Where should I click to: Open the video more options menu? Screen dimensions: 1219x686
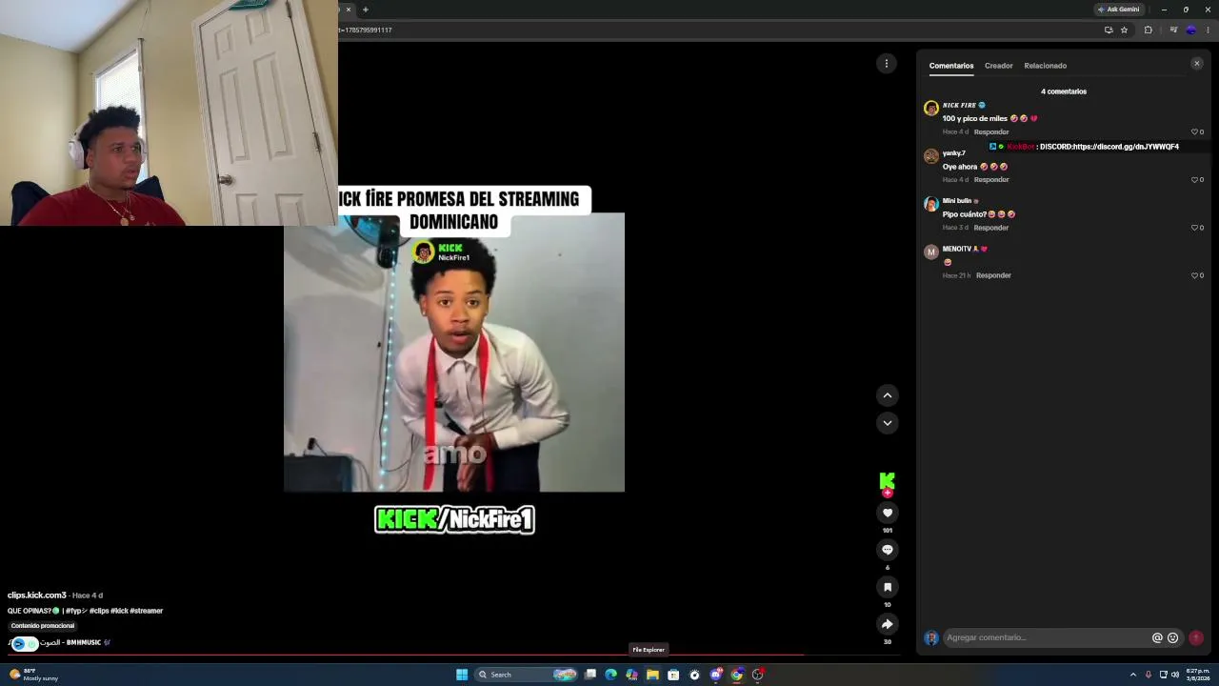tap(887, 64)
